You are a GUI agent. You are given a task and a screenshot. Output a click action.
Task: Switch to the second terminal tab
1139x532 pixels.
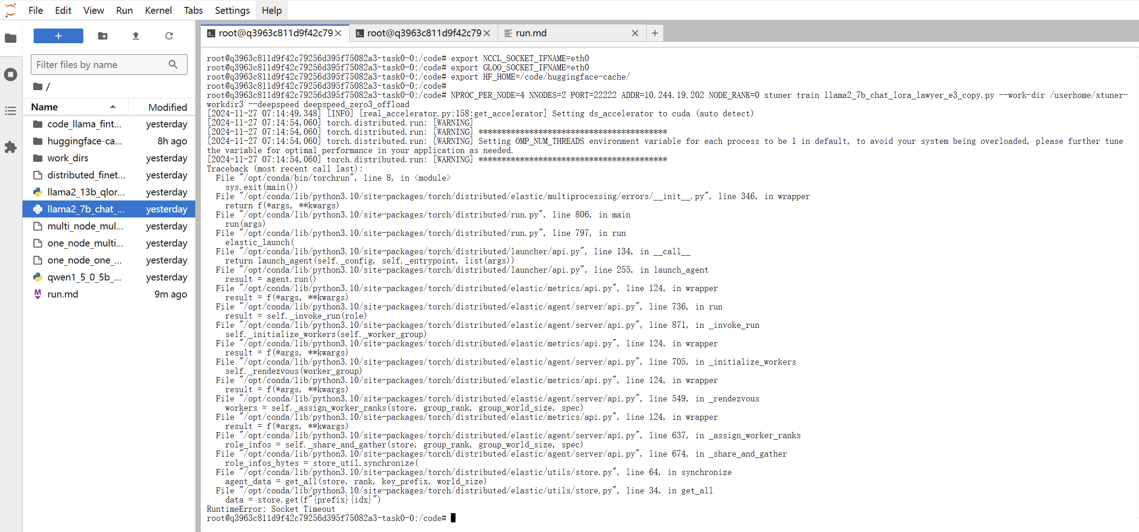(424, 33)
